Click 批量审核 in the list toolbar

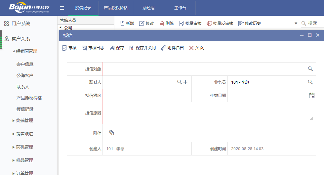pyautogui.click(x=190, y=23)
